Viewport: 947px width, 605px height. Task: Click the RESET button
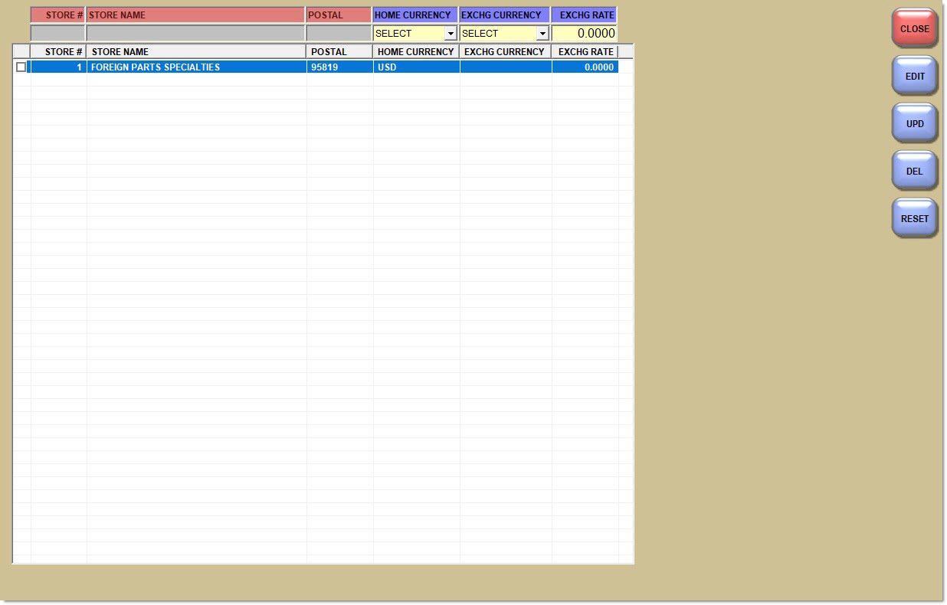point(914,219)
